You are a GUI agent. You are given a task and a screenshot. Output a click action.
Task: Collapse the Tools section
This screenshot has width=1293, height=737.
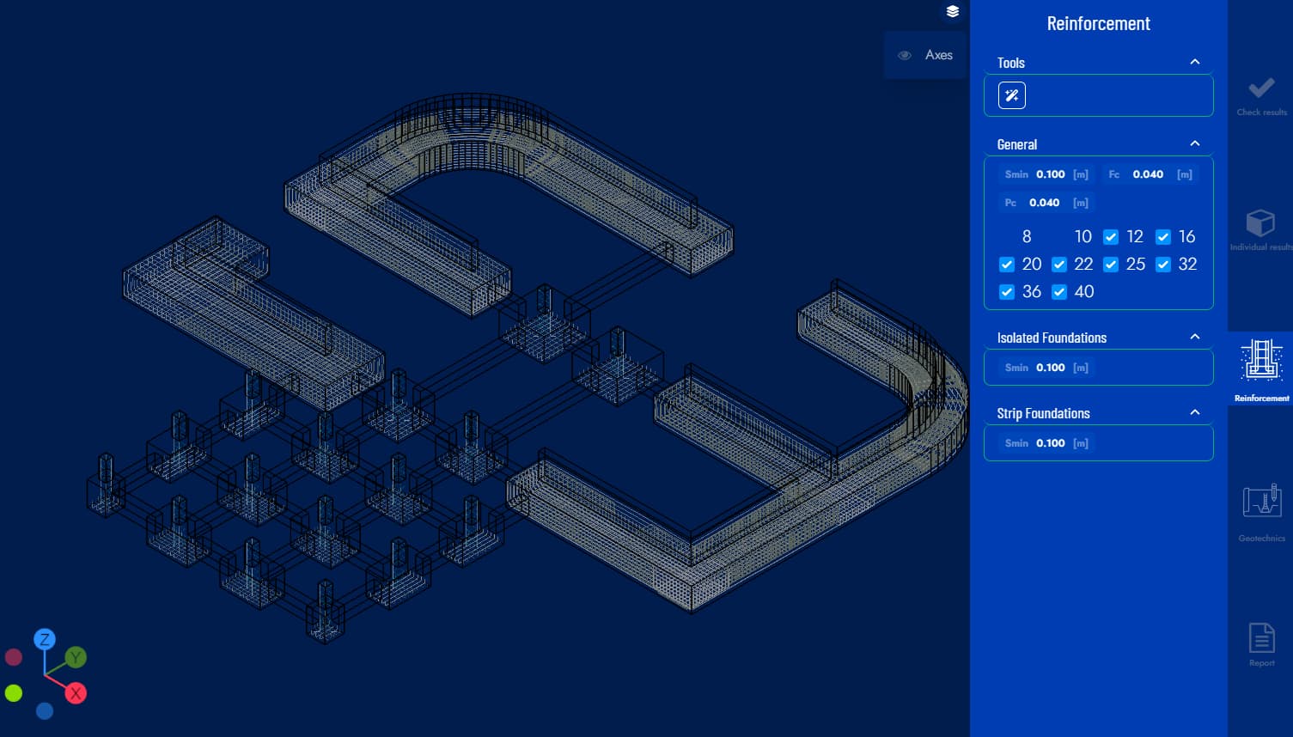click(1194, 62)
